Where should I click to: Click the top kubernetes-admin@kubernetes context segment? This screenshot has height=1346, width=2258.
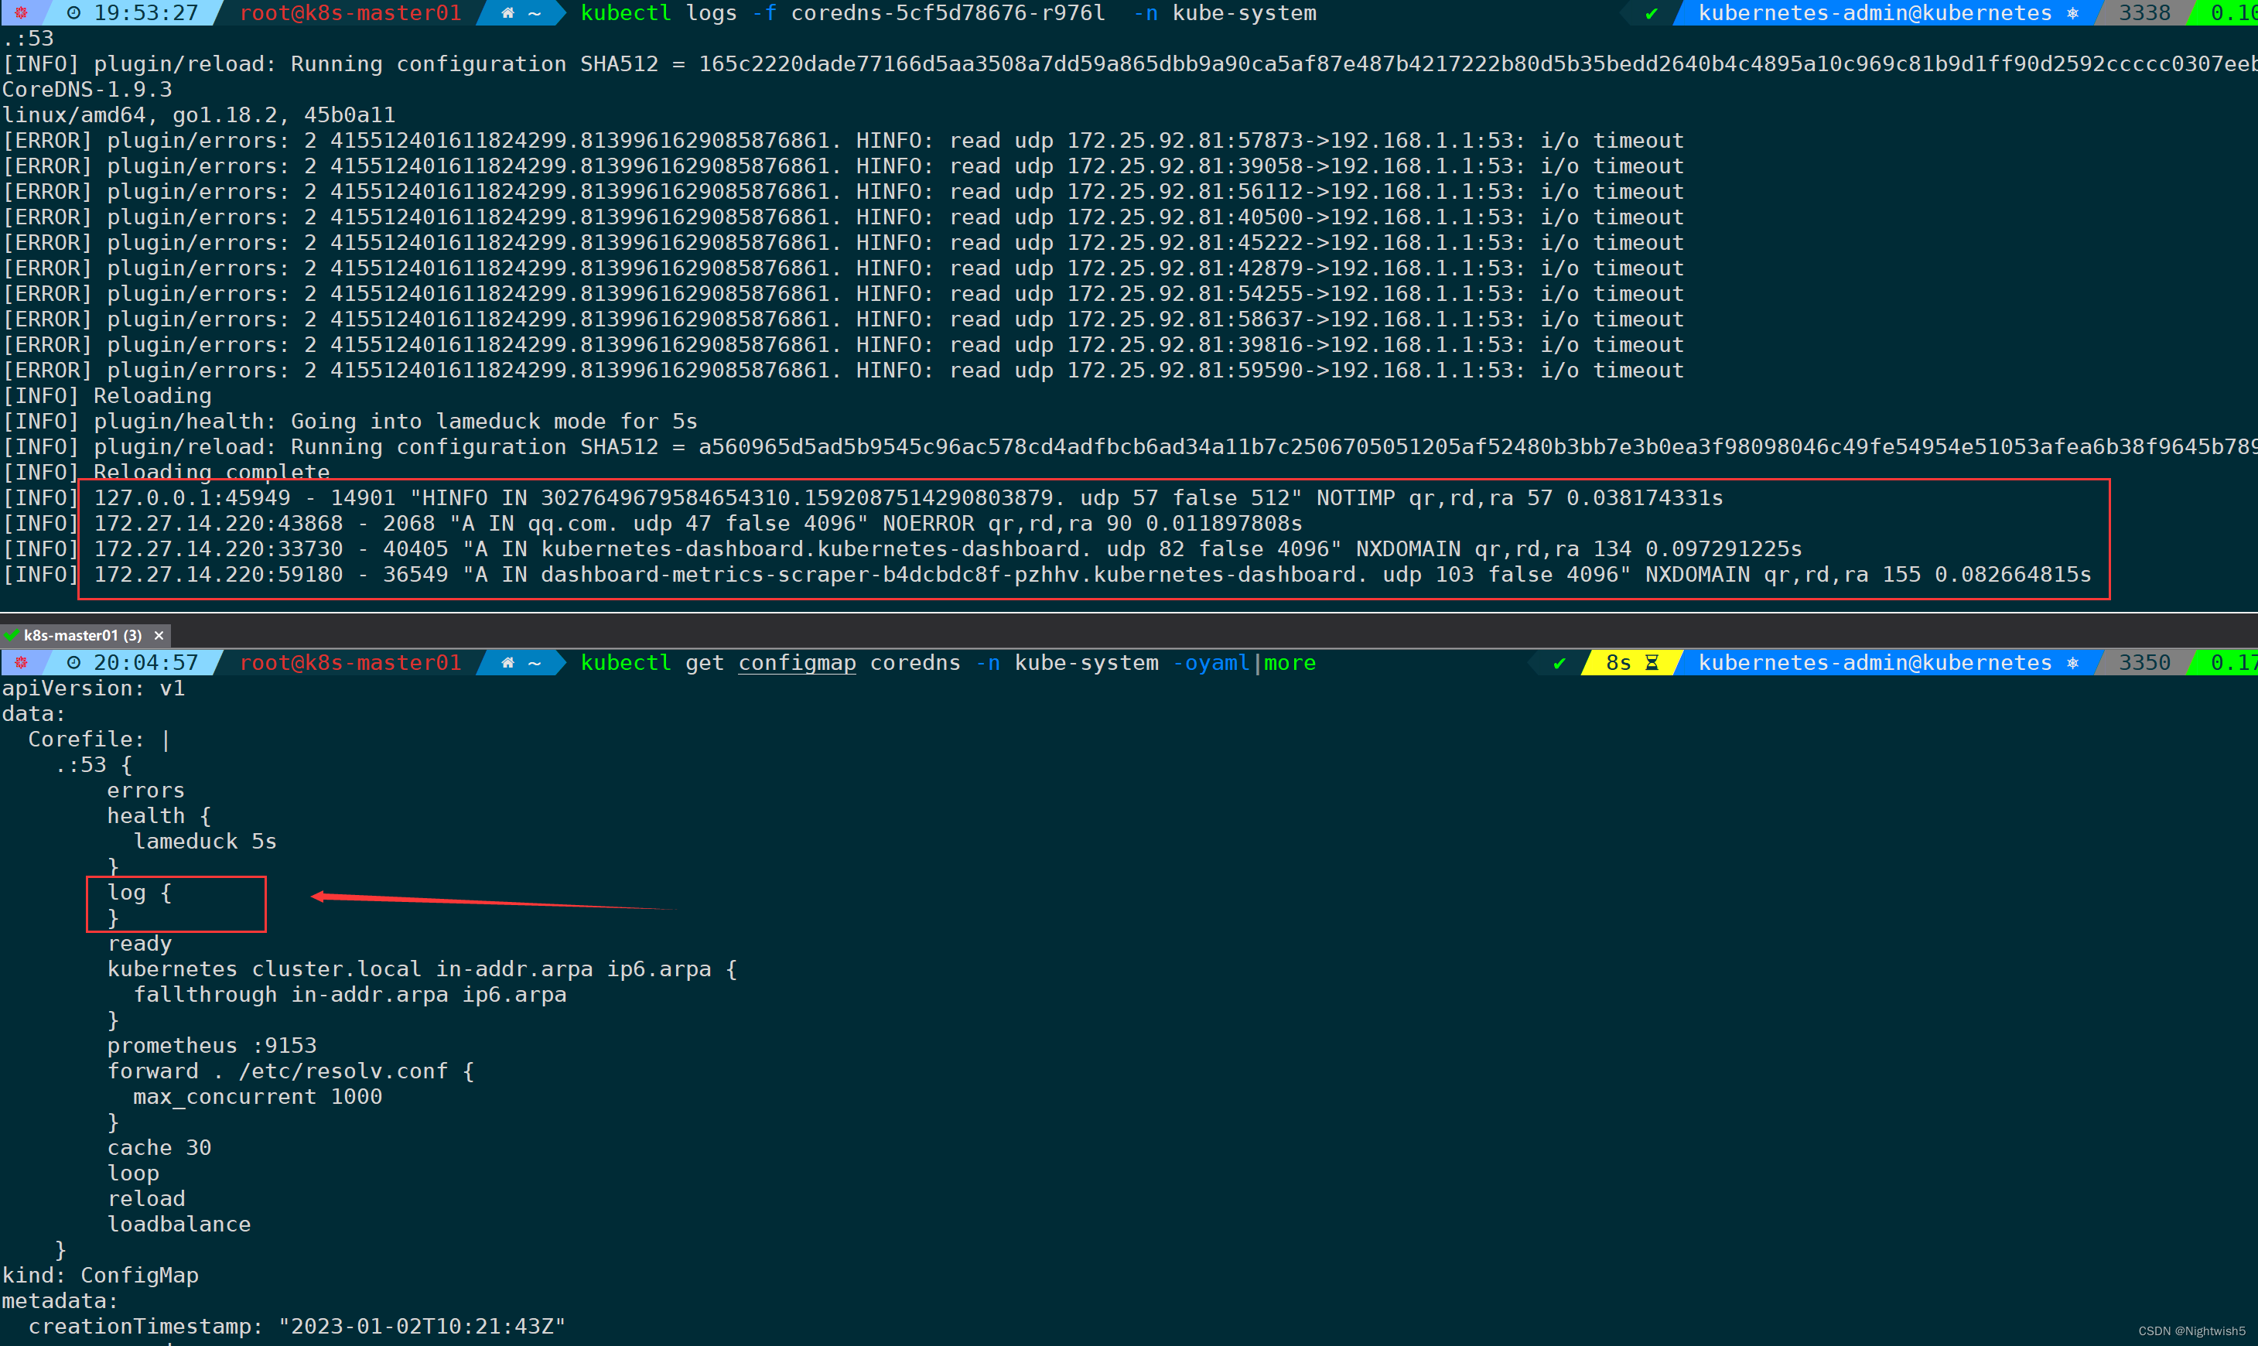[x=1874, y=14]
